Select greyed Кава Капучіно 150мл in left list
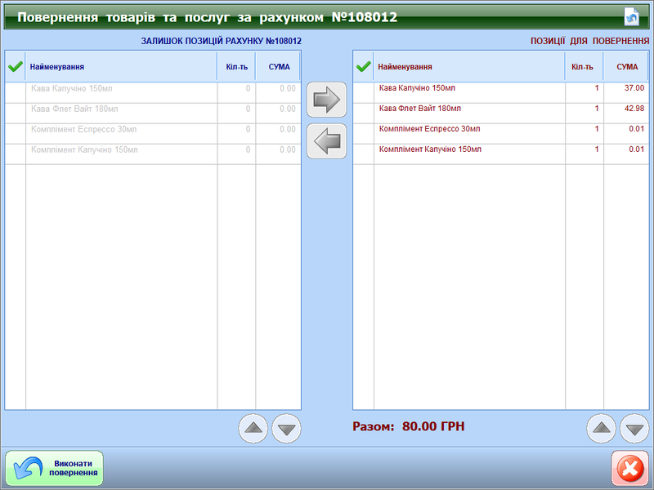 click(74, 88)
